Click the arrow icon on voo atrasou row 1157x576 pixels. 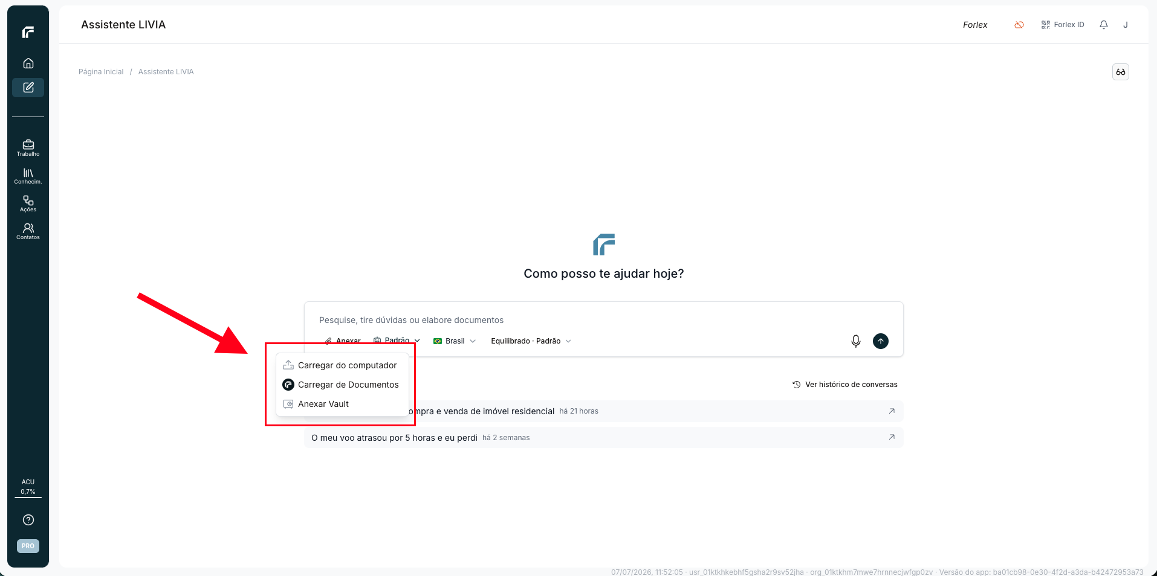tap(892, 437)
